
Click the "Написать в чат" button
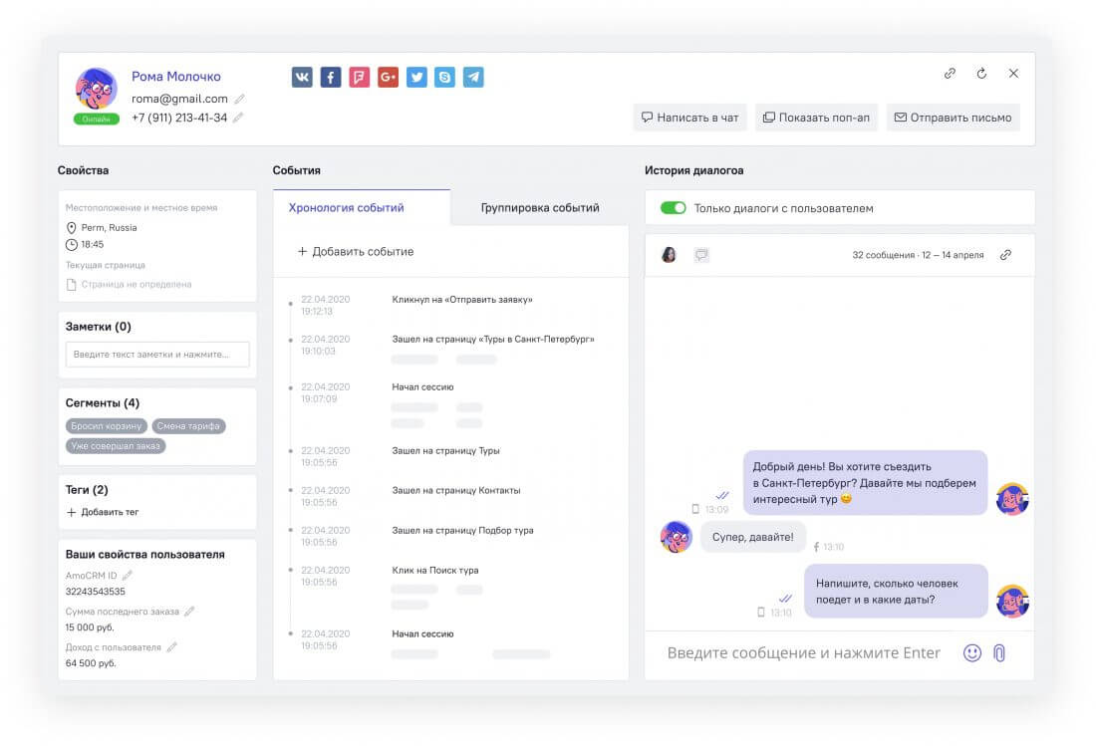tap(690, 118)
